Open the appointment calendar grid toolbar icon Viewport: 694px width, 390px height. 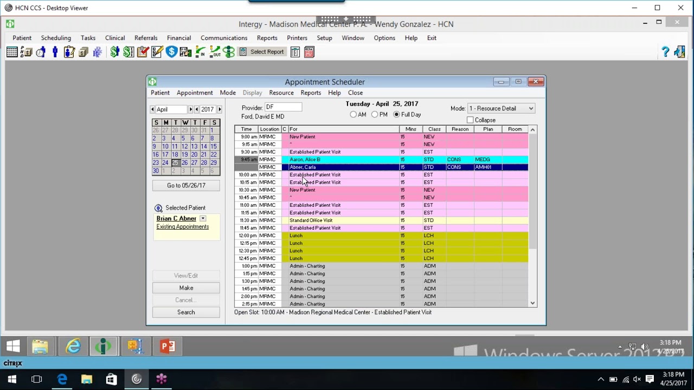pos(12,52)
